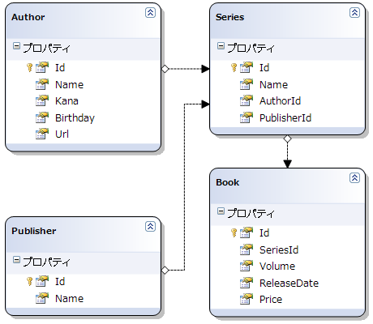373x324 pixels.
Task: Collapse the Book プロパティ section
Action: (221, 211)
